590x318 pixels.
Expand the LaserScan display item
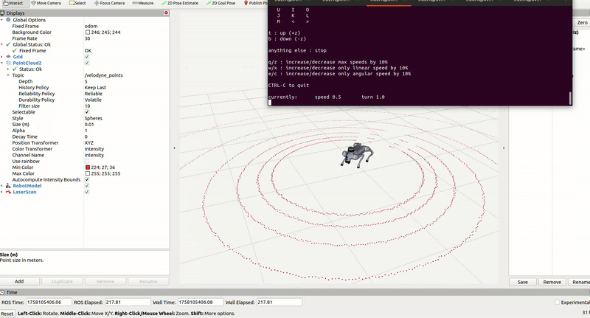point(2,192)
